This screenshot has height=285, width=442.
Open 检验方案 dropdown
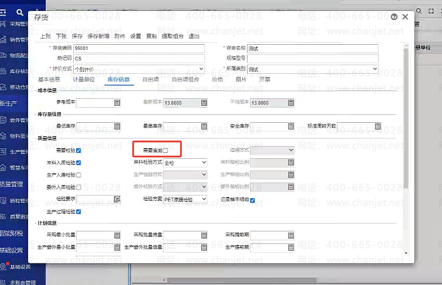point(185,199)
